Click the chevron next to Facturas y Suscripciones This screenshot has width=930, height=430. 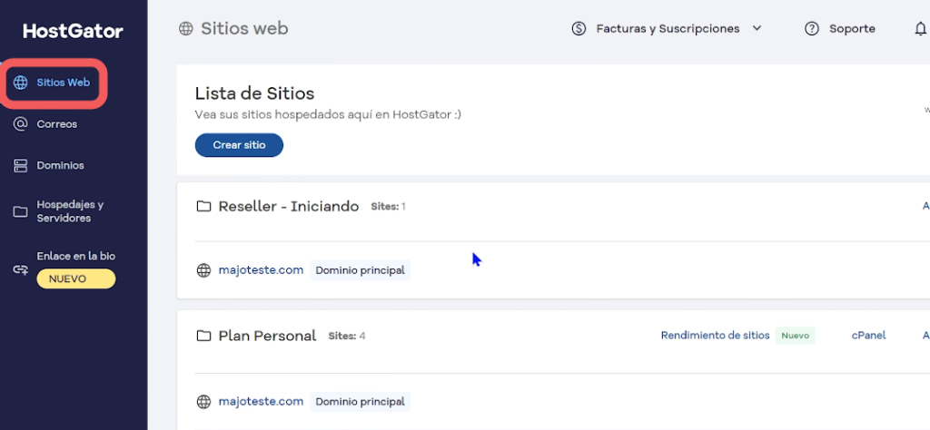(757, 28)
